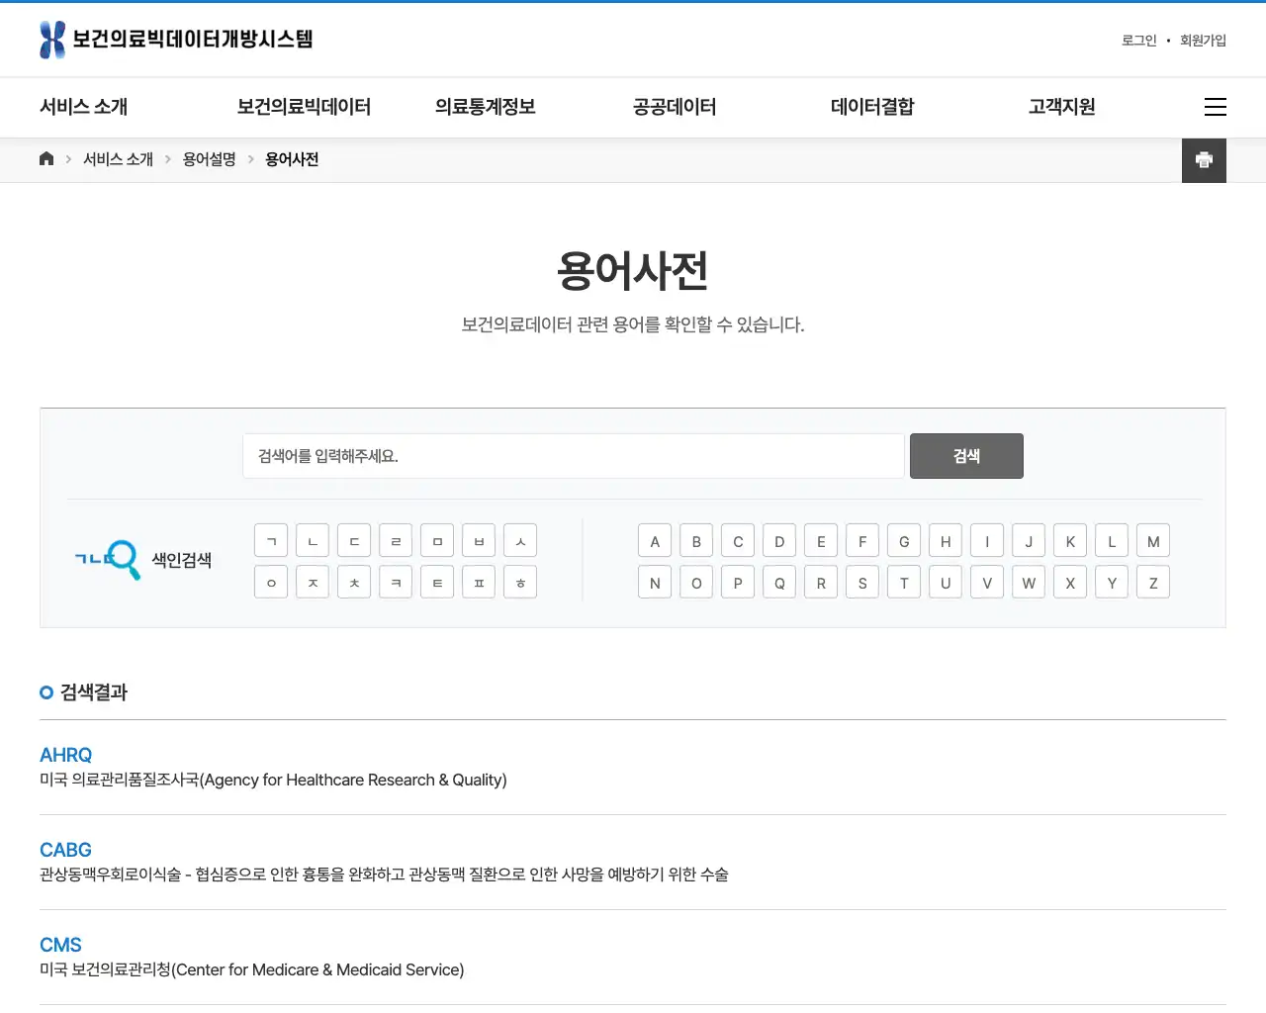Select index letter X
The width and height of the screenshot is (1266, 1013).
[1070, 583]
